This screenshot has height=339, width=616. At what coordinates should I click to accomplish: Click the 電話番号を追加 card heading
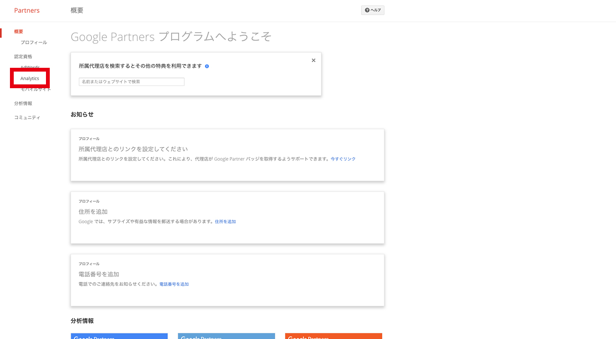[99, 274]
